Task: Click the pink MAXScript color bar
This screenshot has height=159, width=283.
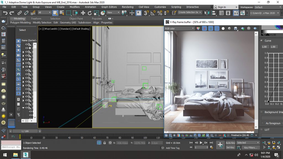Action: click(x=11, y=143)
